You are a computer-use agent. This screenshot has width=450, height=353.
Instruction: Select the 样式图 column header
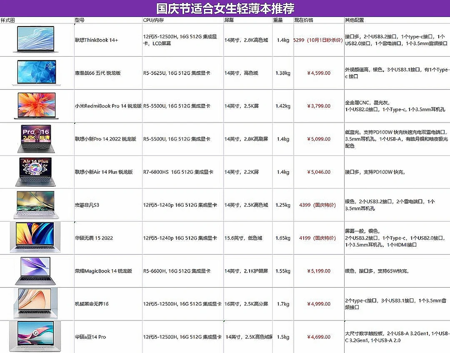click(7, 20)
